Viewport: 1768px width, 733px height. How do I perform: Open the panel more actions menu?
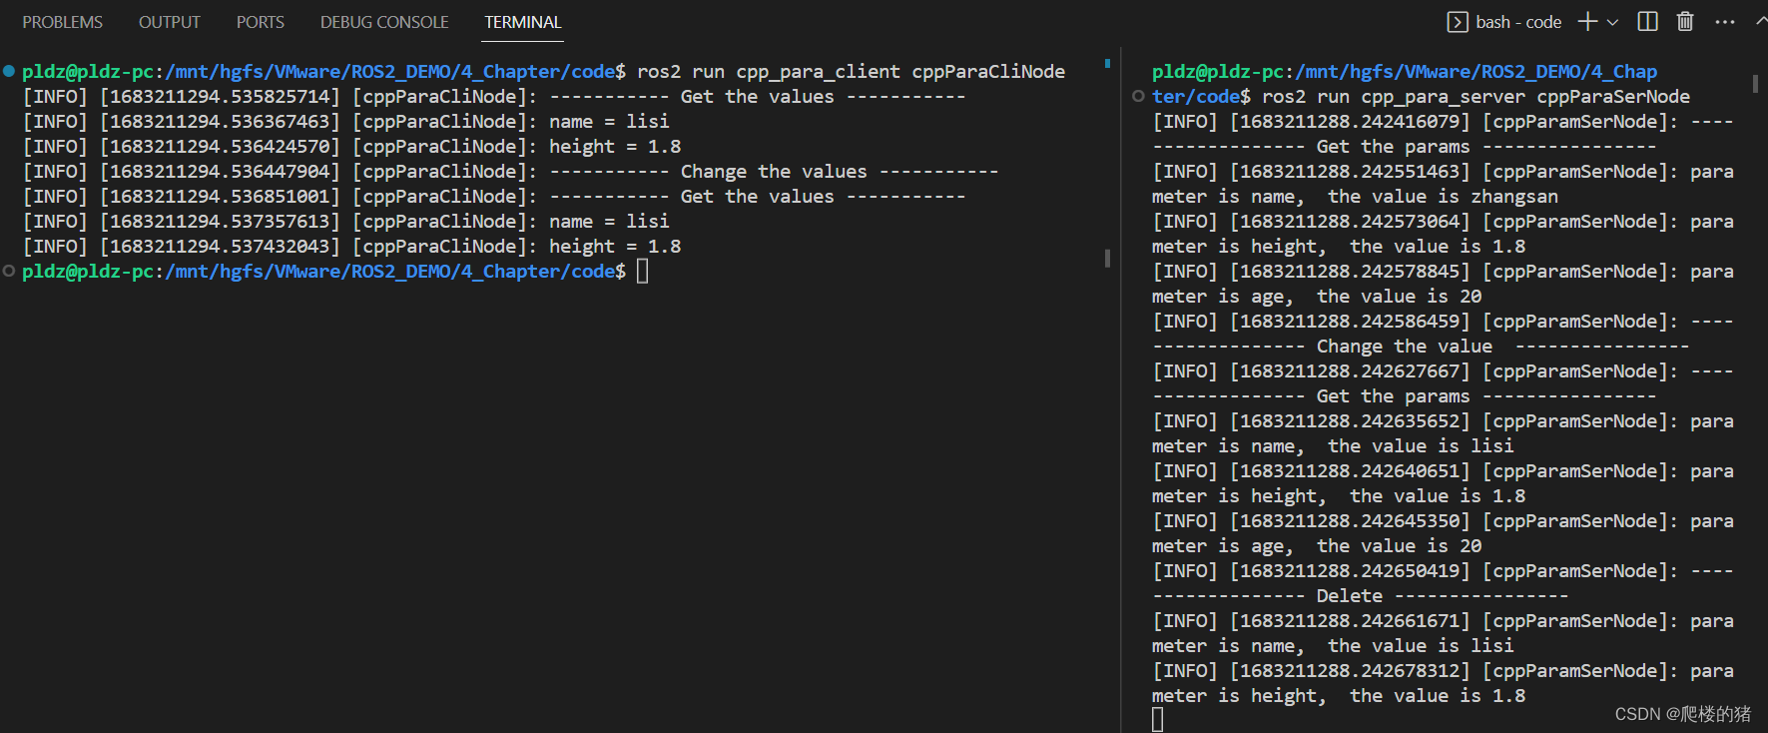[x=1725, y=22]
